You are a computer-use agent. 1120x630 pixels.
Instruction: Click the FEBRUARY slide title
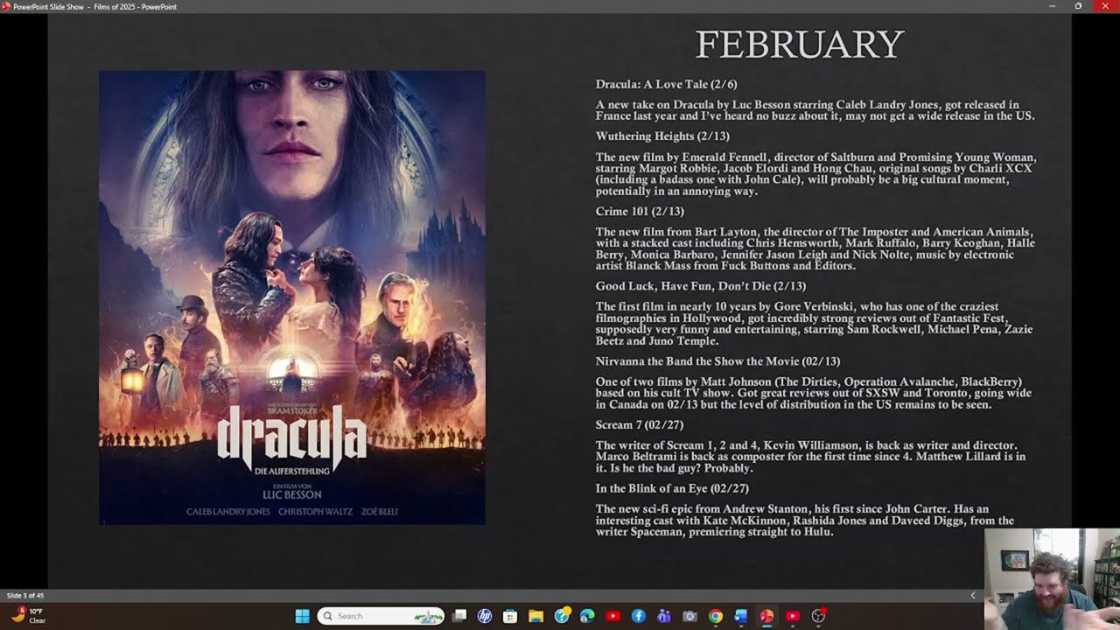tap(799, 45)
